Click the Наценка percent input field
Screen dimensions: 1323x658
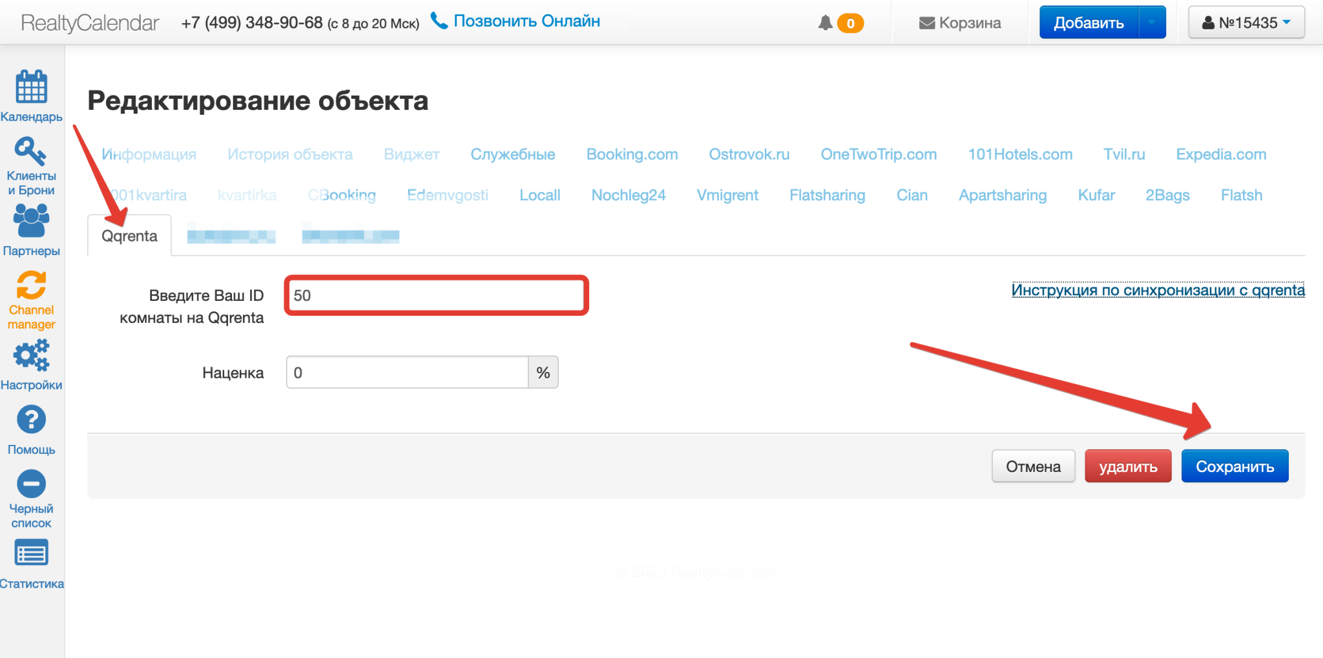(407, 373)
